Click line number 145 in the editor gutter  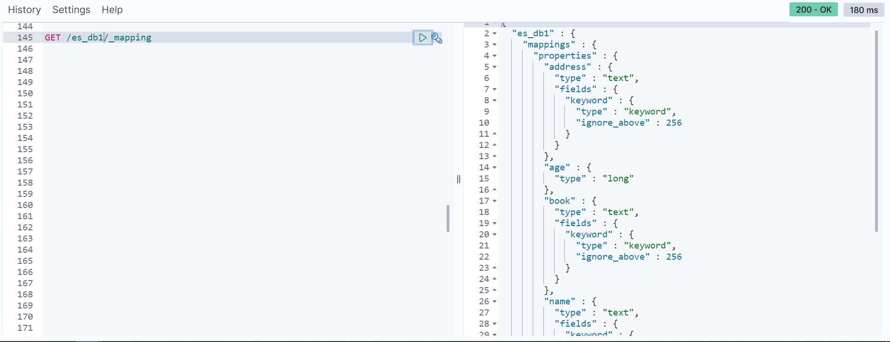click(x=25, y=37)
